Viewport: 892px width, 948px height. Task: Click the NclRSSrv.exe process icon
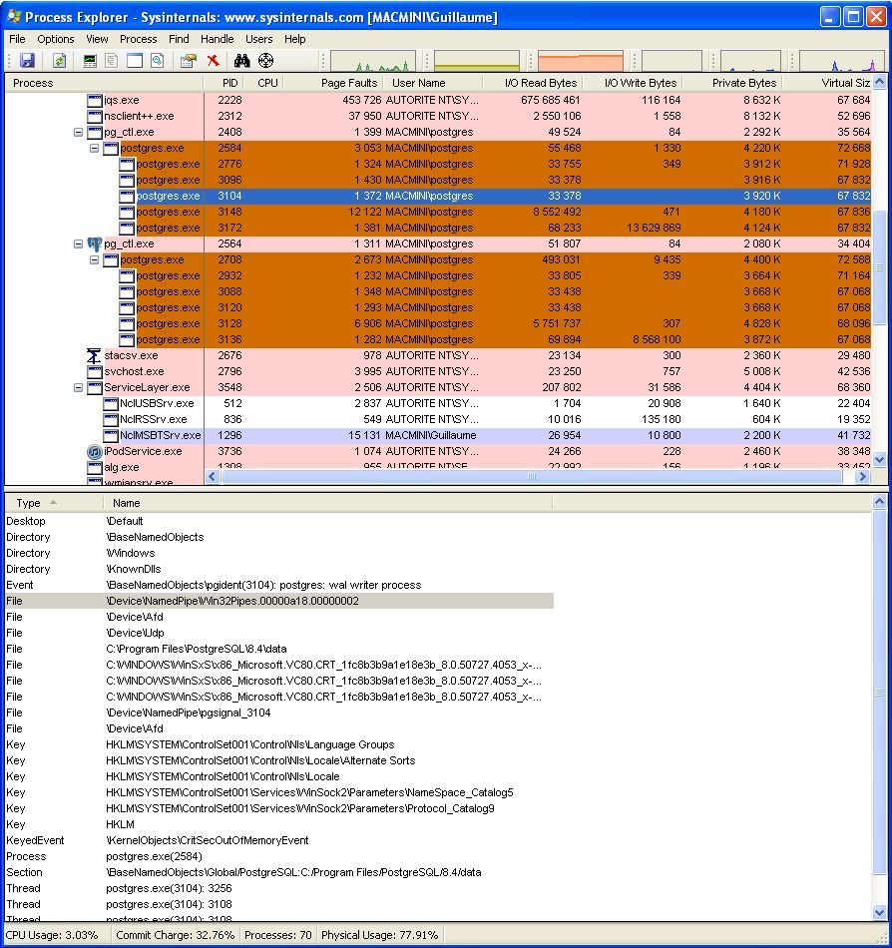click(111, 419)
